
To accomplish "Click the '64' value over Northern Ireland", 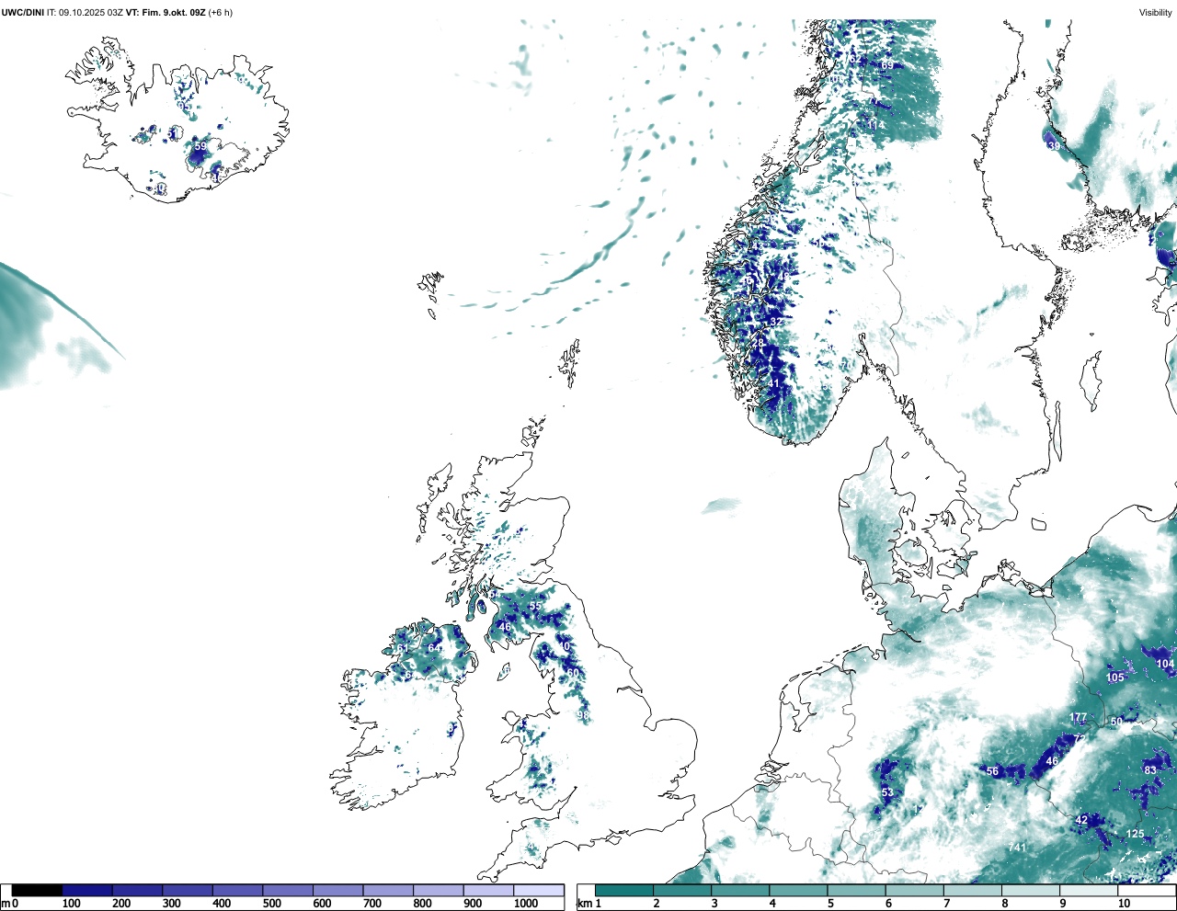I will (x=433, y=648).
